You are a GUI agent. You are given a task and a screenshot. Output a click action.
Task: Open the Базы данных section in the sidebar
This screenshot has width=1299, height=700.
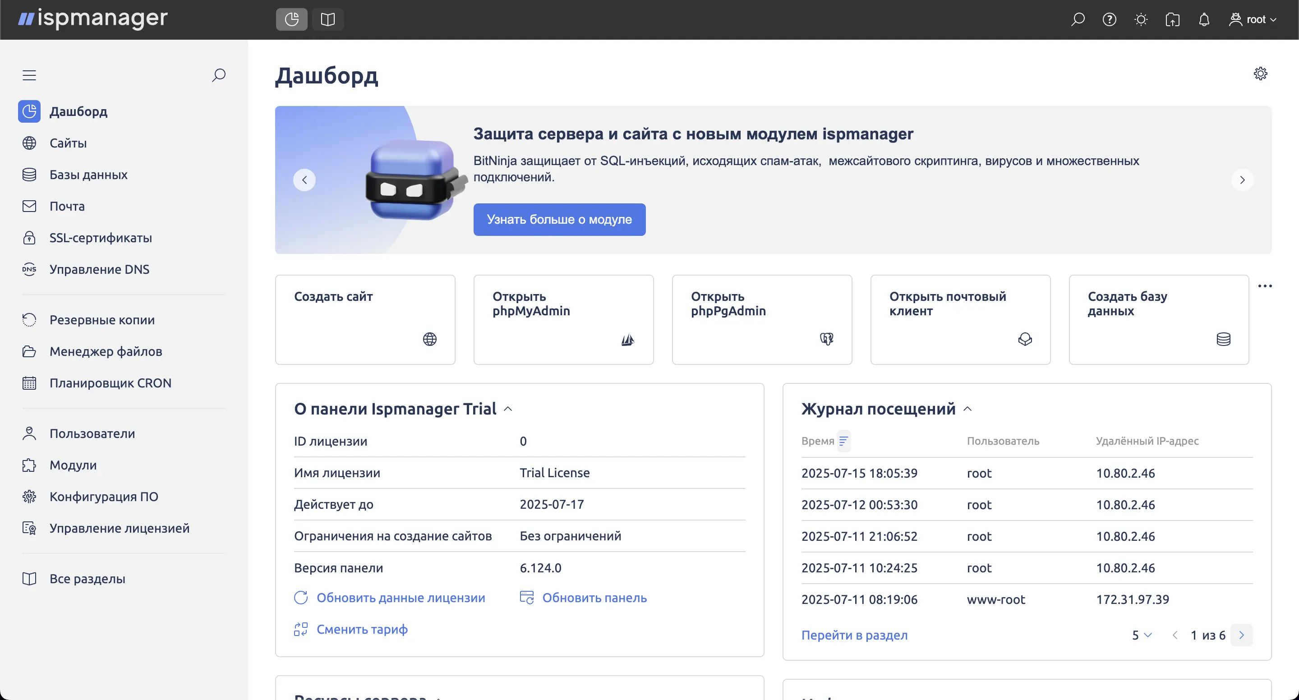point(88,175)
